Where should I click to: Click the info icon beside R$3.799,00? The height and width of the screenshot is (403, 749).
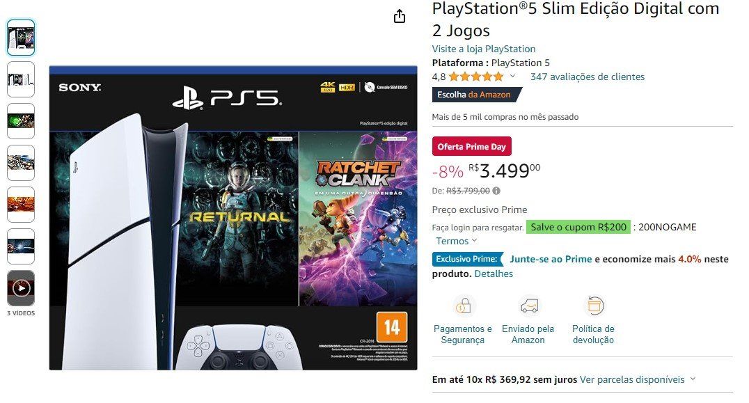497,191
